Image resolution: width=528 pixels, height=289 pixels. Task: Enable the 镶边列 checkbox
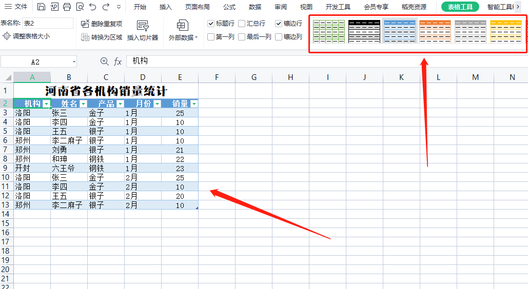tap(279, 37)
